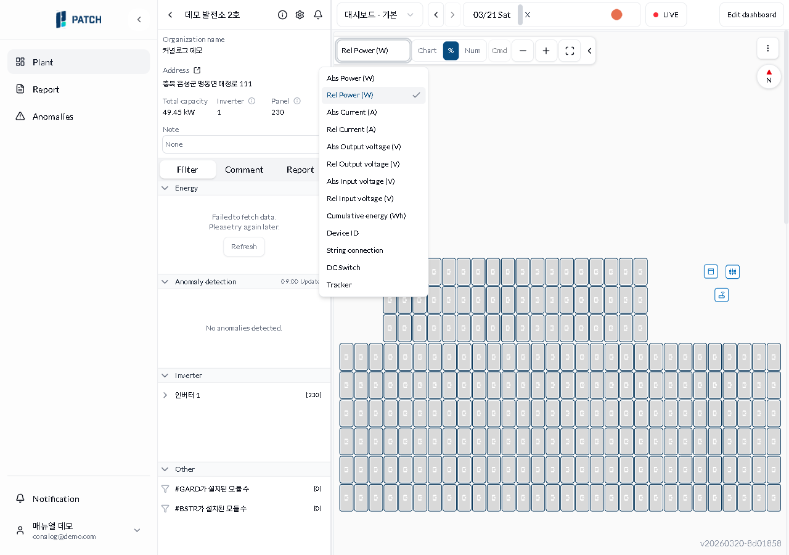Open the 대시보드 - 기본 dropdown
This screenshot has height=555, width=789.
pos(379,15)
